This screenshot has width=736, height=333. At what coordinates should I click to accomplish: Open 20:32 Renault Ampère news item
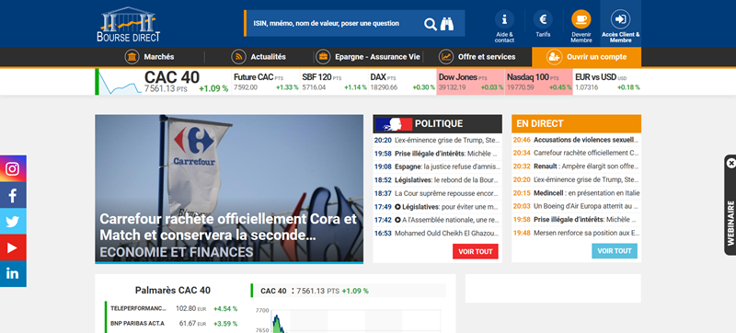coord(577,166)
